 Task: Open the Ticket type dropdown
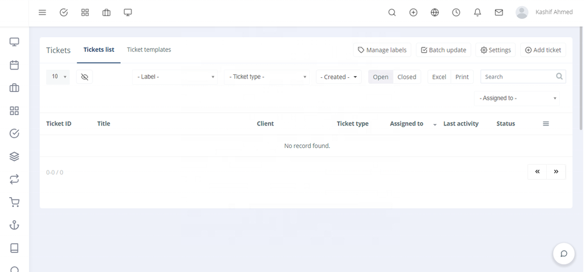pos(267,77)
